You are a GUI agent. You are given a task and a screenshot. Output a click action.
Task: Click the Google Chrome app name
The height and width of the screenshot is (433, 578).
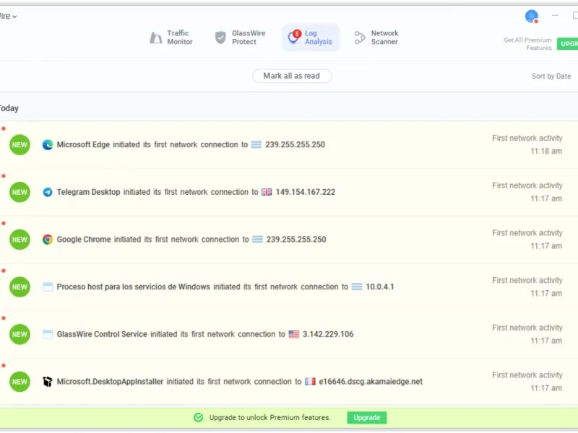(x=84, y=240)
